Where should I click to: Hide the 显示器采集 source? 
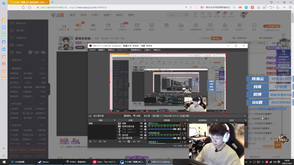tap(141, 138)
